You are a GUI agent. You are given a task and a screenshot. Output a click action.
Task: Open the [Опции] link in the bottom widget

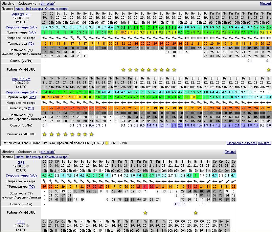231,152
